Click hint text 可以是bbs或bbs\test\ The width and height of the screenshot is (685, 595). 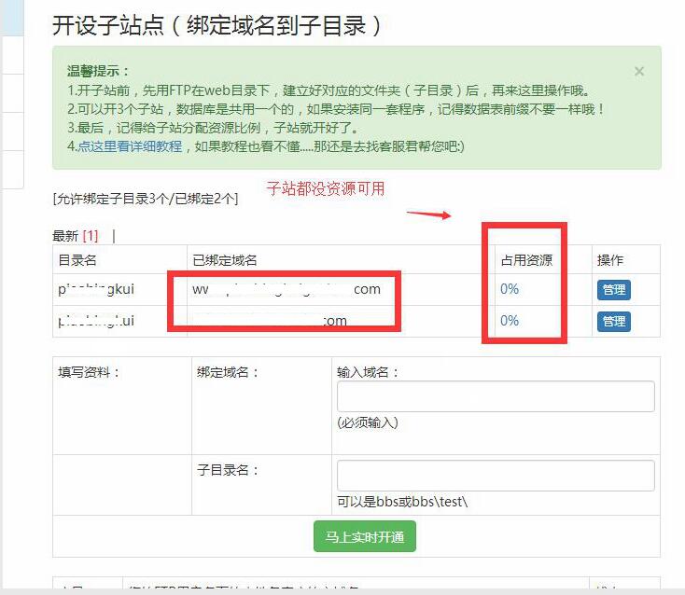click(402, 502)
